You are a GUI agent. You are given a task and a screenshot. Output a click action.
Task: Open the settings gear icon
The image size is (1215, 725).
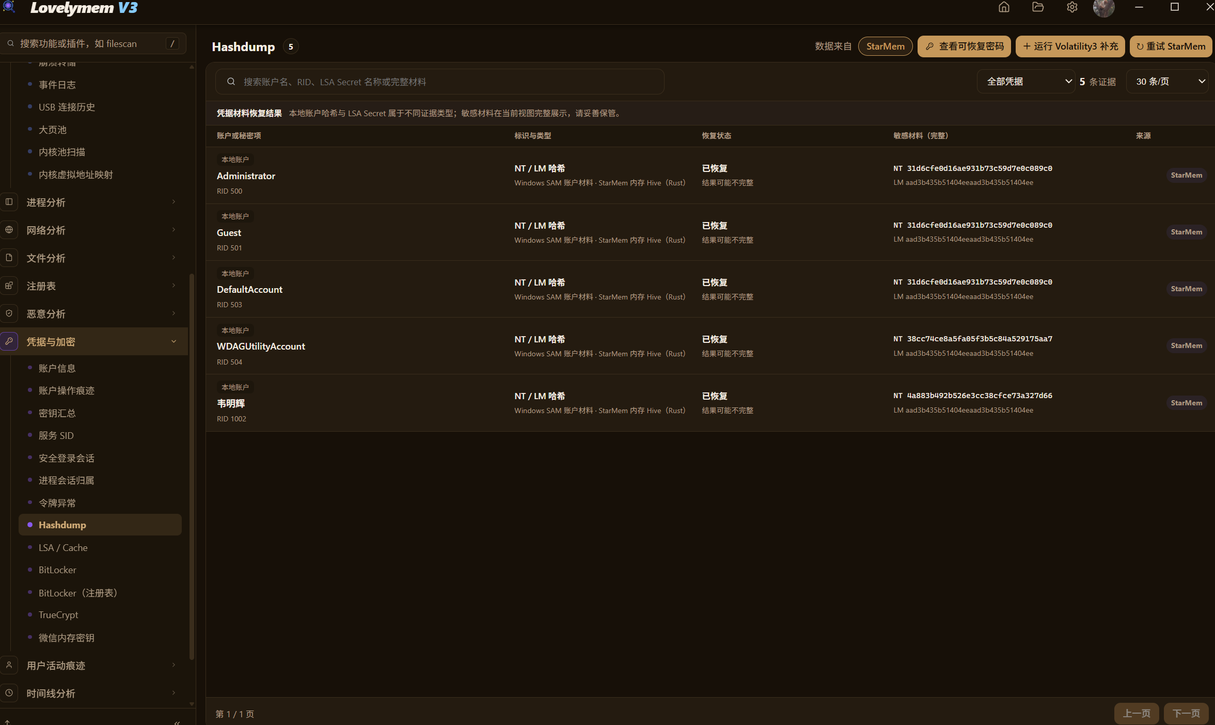click(1072, 7)
